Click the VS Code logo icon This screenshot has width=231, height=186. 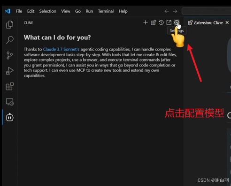(8, 11)
